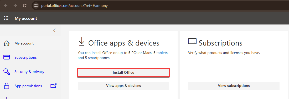The width and height of the screenshot is (289, 99).
Task: Click the Subscriptions card heading text
Action: [x=220, y=43]
